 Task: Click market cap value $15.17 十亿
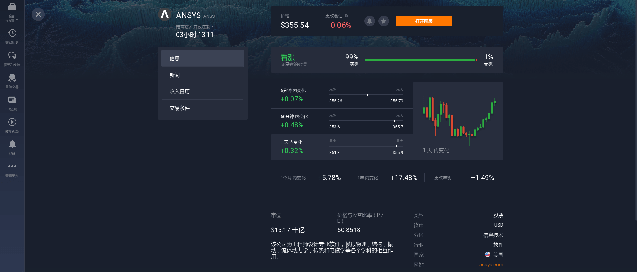pos(288,230)
